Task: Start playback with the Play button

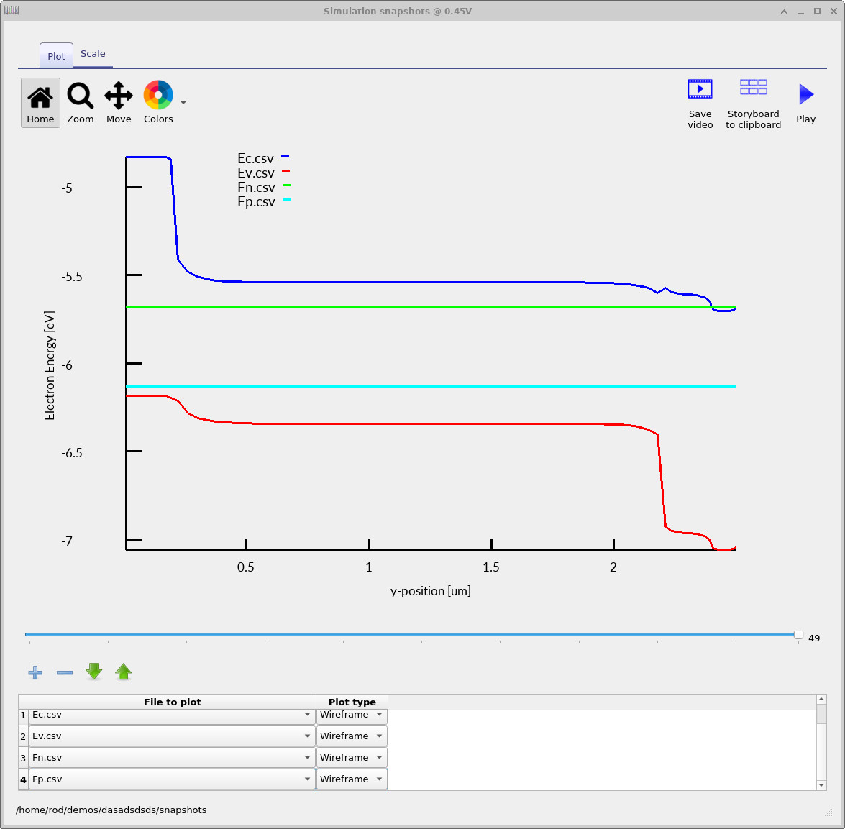Action: click(805, 104)
